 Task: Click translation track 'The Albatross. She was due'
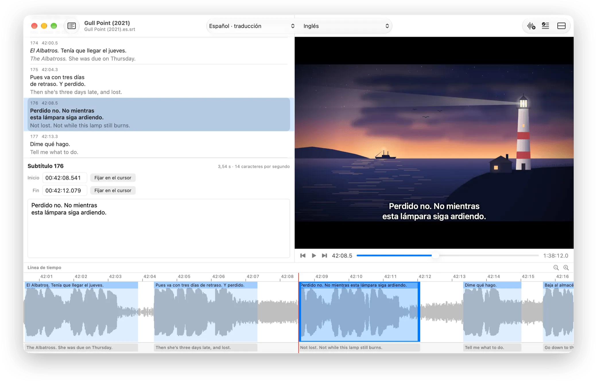point(81,348)
